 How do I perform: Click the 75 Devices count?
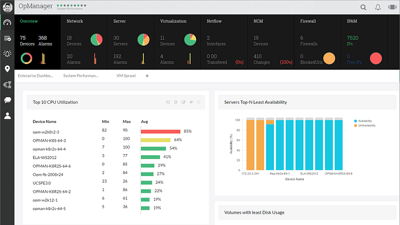[27, 41]
